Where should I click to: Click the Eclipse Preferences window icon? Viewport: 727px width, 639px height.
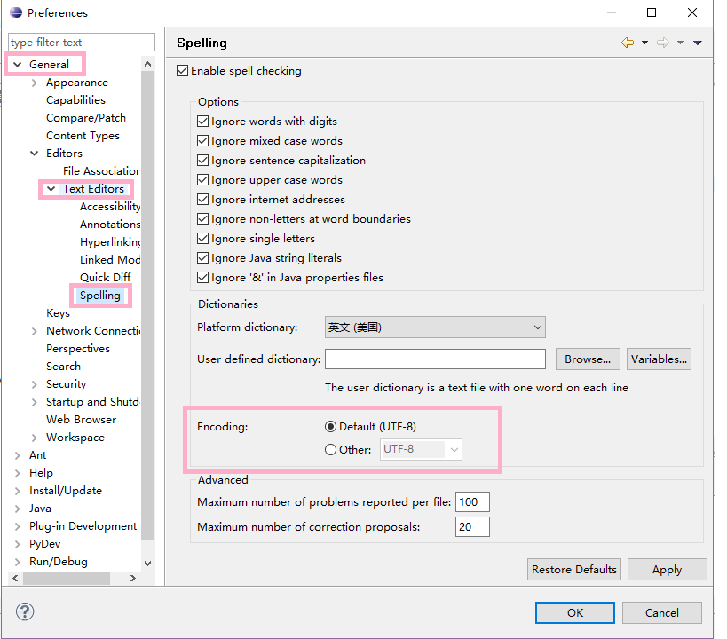16,12
